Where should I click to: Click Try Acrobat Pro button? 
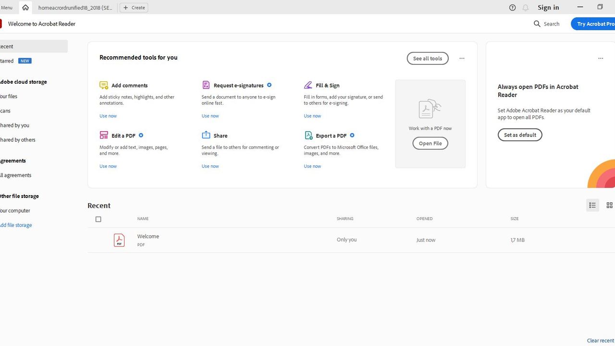[x=593, y=24]
